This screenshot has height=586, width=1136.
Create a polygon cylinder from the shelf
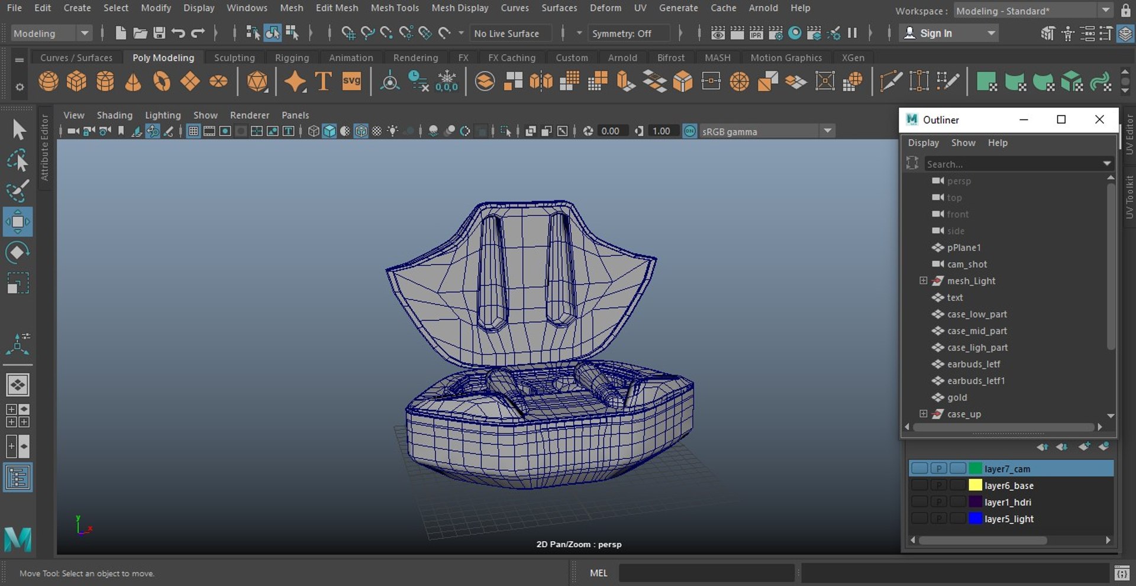click(105, 81)
